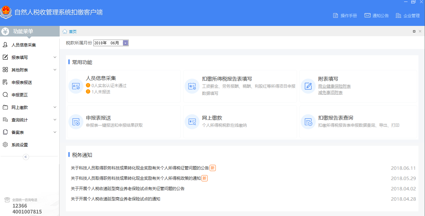Click the 扣缴所得税报告表填写 card icon
Image resolution: width=425 pixels, height=216 pixels.
pyautogui.click(x=192, y=86)
